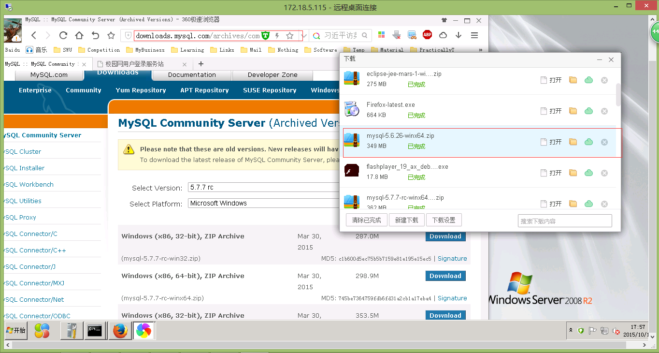
Task: Download Windows x86 32-bit ZIP Archive 287.0M
Action: (445, 236)
